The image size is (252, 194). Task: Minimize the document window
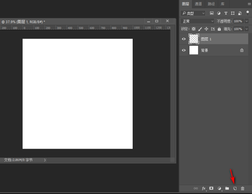click(149, 21)
